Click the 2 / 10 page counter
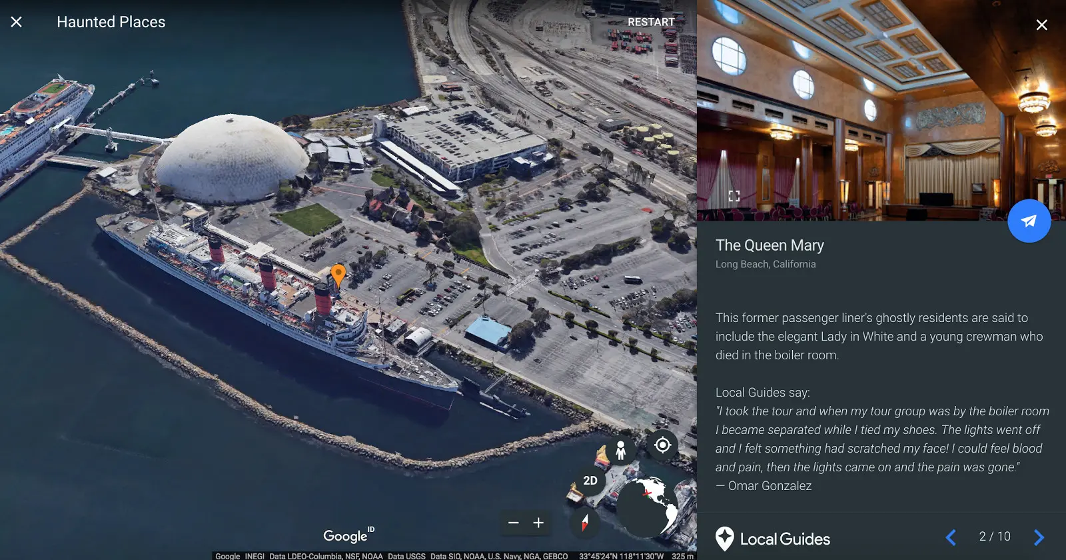 pos(995,537)
